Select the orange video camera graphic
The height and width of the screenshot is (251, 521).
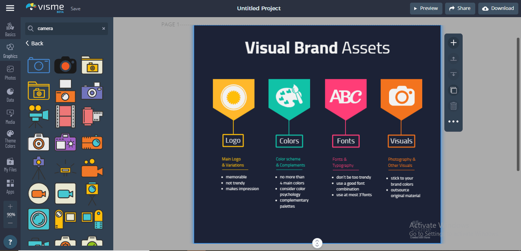92,168
